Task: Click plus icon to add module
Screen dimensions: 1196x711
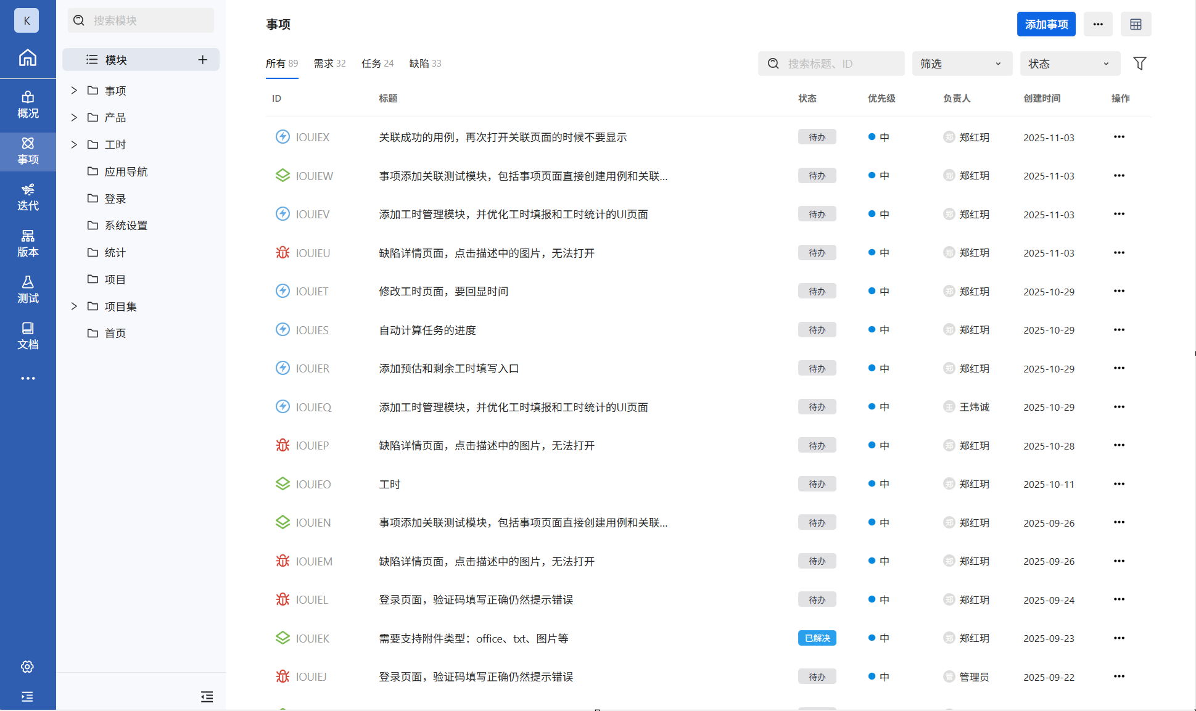Action: pyautogui.click(x=202, y=60)
